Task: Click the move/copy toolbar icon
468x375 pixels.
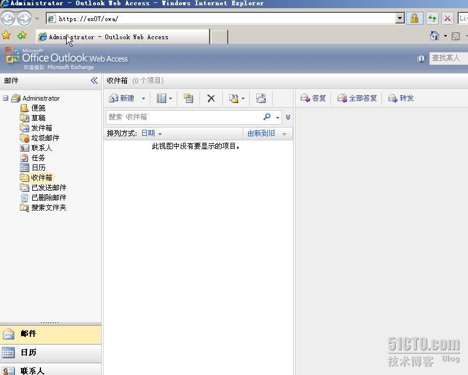Action: coord(233,98)
